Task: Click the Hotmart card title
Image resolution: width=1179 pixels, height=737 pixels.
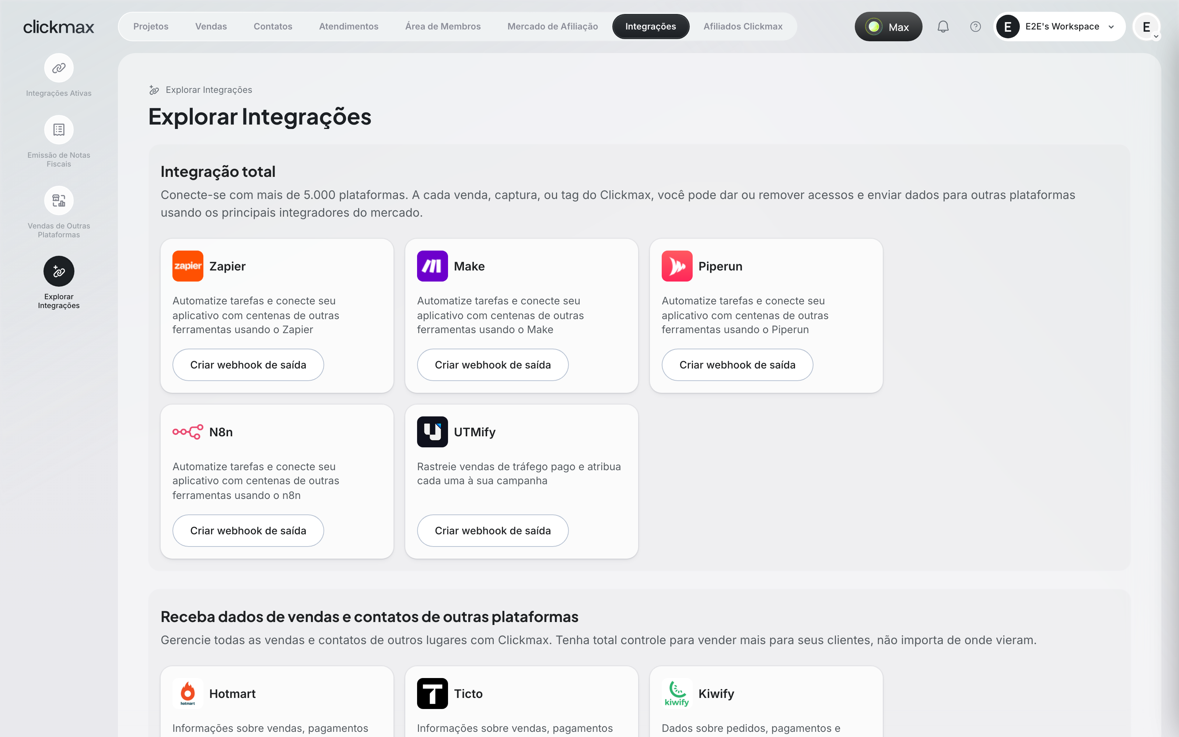Action: pos(232,694)
